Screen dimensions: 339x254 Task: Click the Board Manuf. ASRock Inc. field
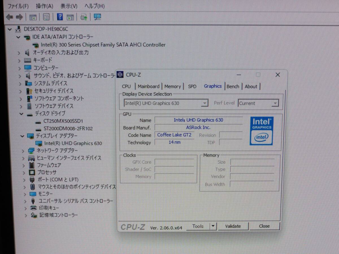coord(198,128)
